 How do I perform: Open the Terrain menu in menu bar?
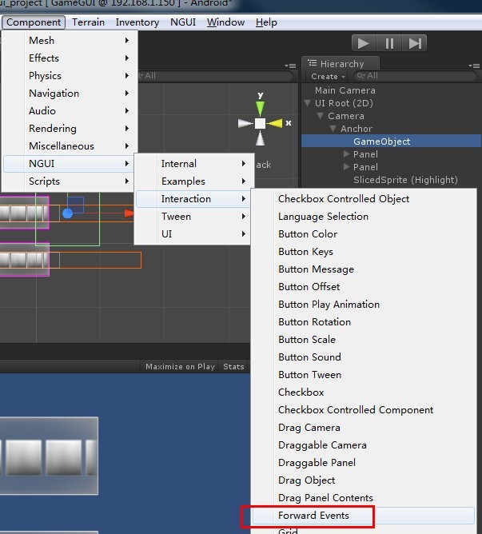(x=88, y=22)
